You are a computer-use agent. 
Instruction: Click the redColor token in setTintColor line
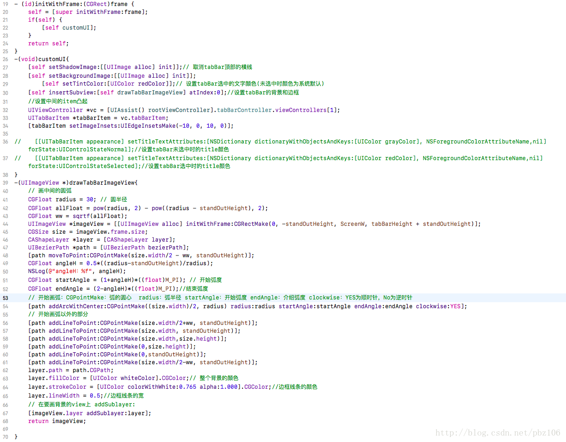click(155, 84)
